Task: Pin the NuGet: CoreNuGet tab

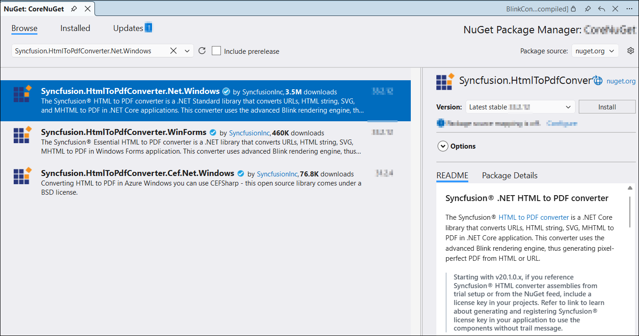Action: pyautogui.click(x=74, y=9)
